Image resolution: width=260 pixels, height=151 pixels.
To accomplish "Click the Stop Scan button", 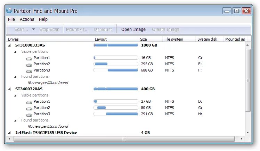I will 49,30.
